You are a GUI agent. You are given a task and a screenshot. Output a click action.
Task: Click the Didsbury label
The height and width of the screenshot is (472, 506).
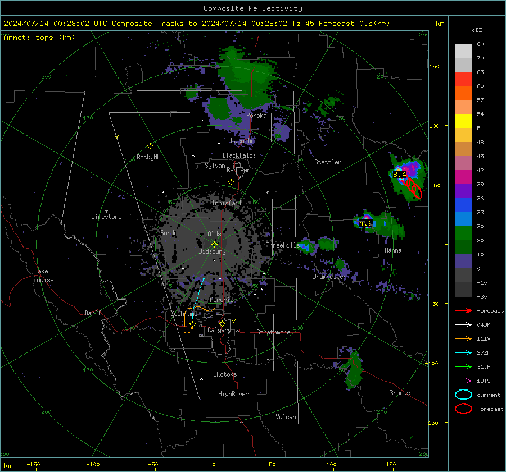pyautogui.click(x=212, y=251)
